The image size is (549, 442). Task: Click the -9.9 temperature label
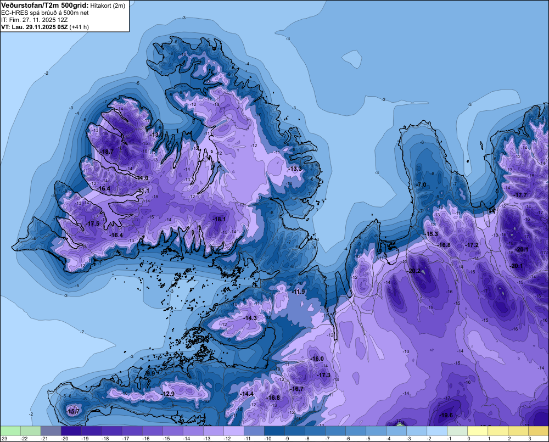click(x=150, y=374)
